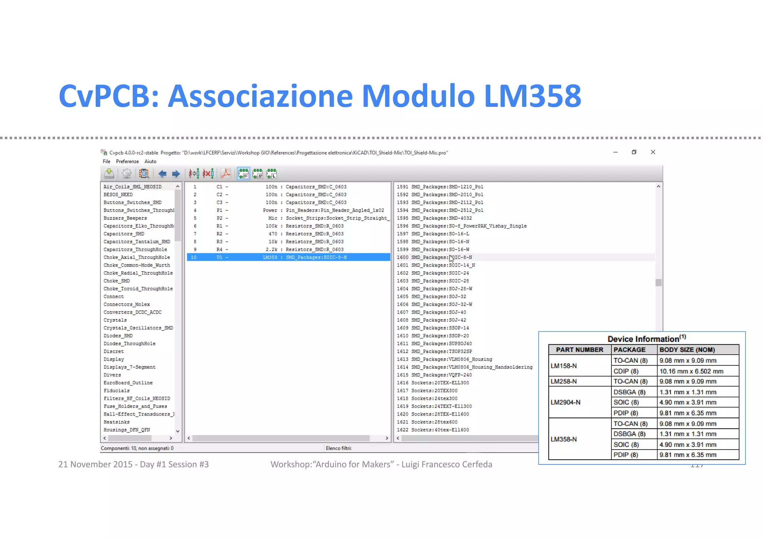View the selected footprint
Image resolution: width=763 pixels, height=539 pixels.
tap(144, 174)
